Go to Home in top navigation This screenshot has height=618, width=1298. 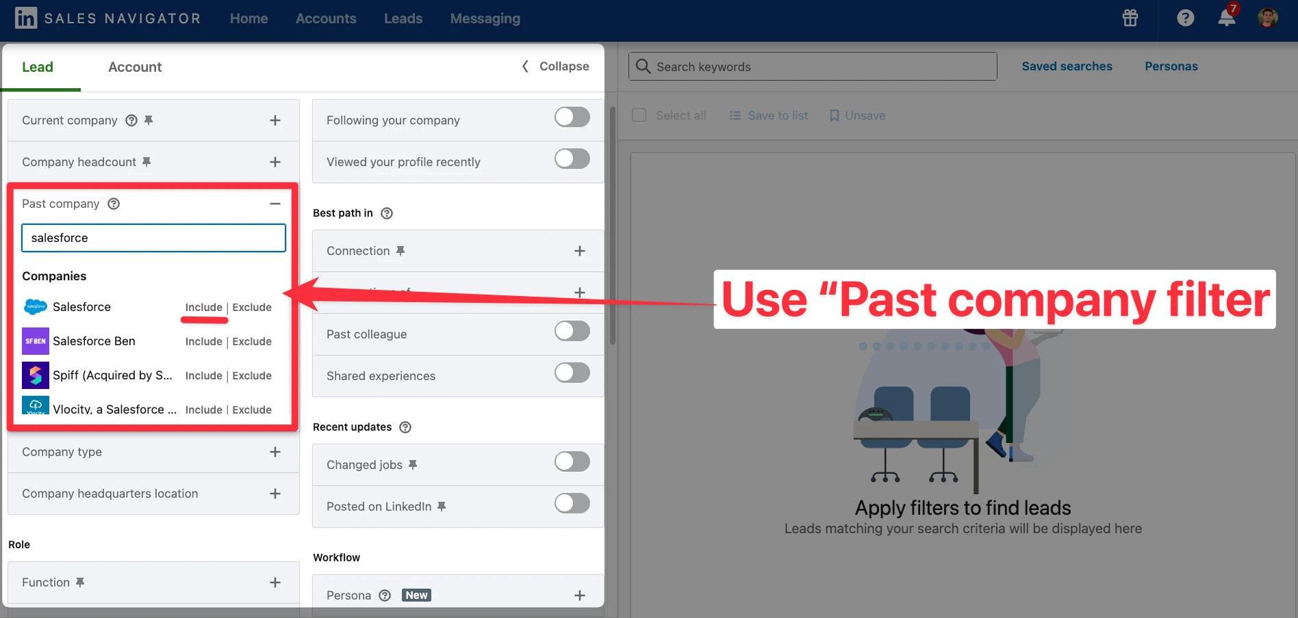click(249, 18)
